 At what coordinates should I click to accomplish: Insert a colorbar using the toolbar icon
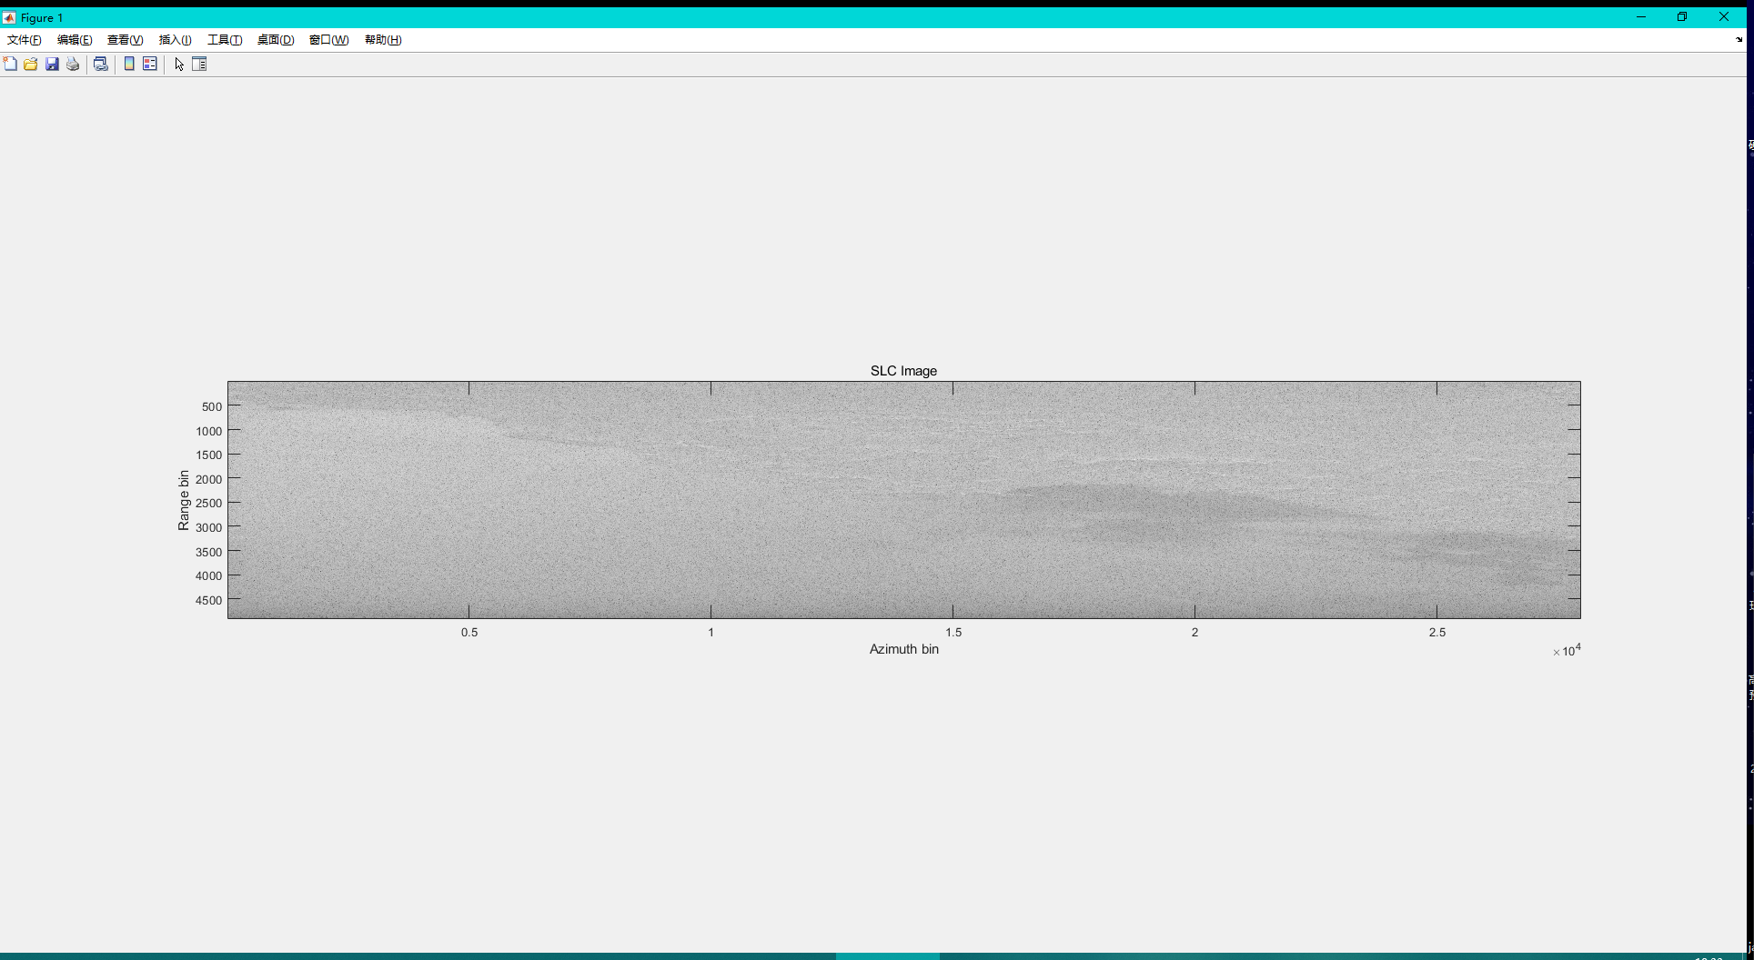(x=129, y=64)
